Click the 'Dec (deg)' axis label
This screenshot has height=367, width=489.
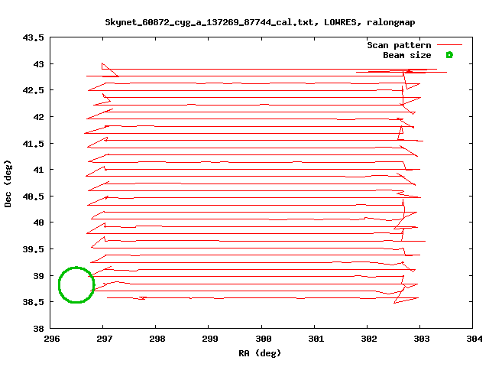tap(8, 183)
